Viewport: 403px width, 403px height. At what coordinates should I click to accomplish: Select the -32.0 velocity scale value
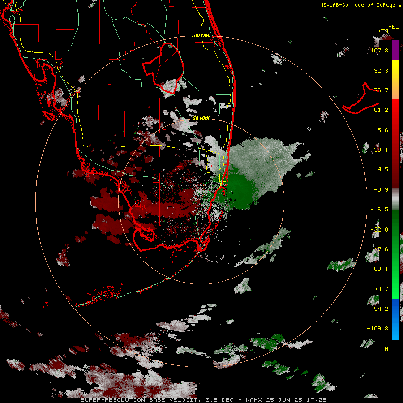coord(379,230)
